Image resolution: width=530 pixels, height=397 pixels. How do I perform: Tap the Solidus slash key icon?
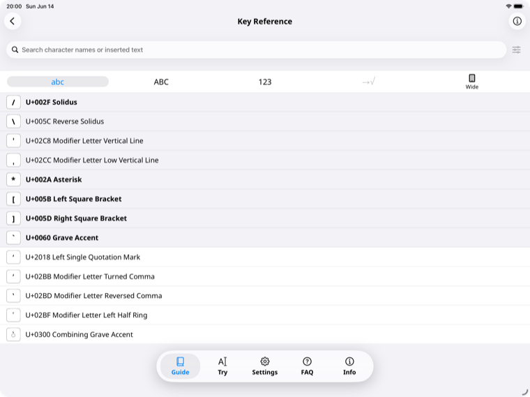click(13, 102)
